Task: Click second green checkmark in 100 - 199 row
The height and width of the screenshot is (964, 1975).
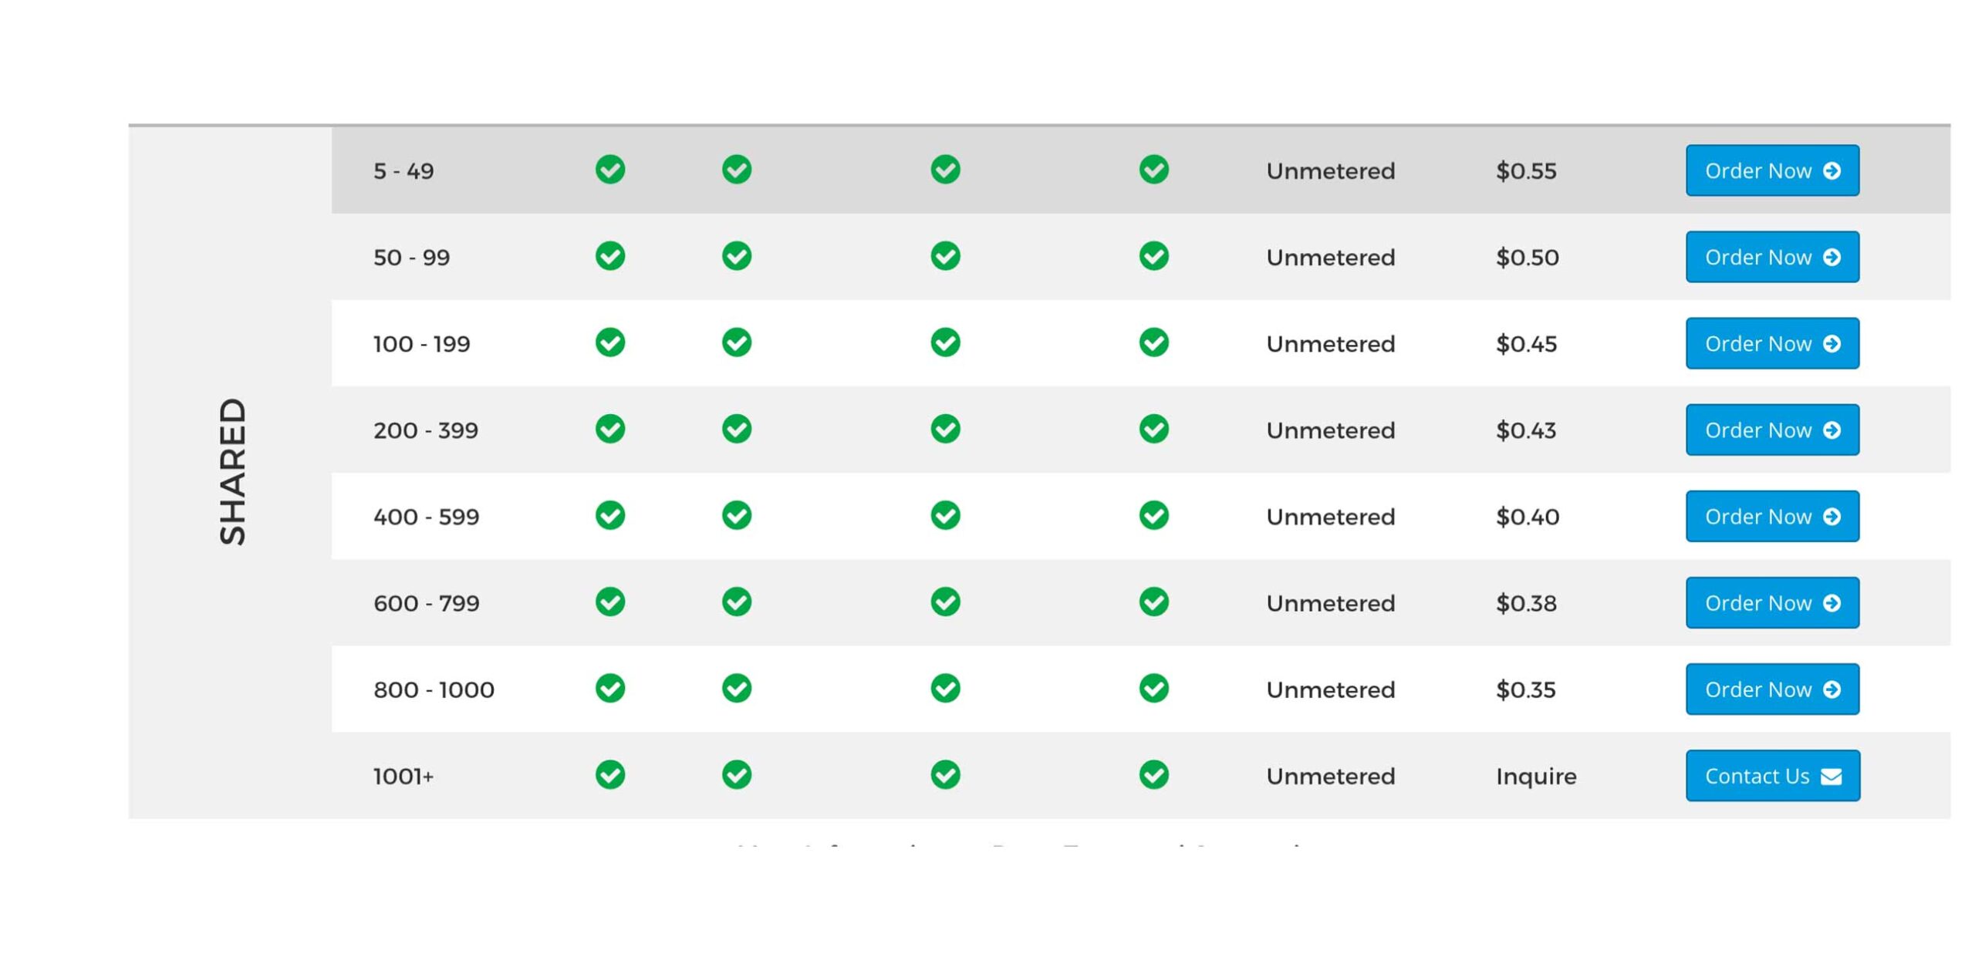Action: (736, 342)
